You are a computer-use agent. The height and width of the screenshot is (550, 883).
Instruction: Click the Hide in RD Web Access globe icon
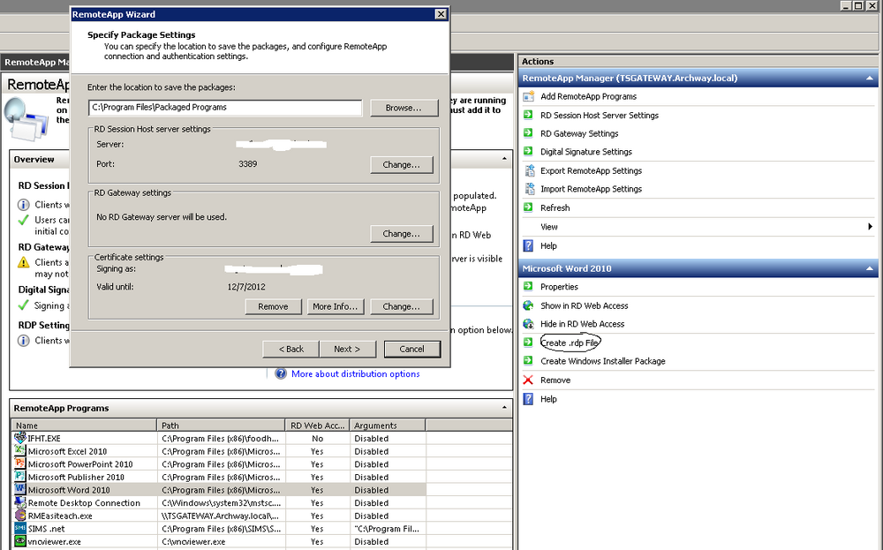[528, 324]
